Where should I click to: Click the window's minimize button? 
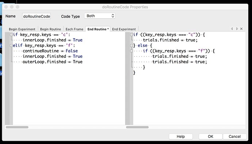(12, 7)
